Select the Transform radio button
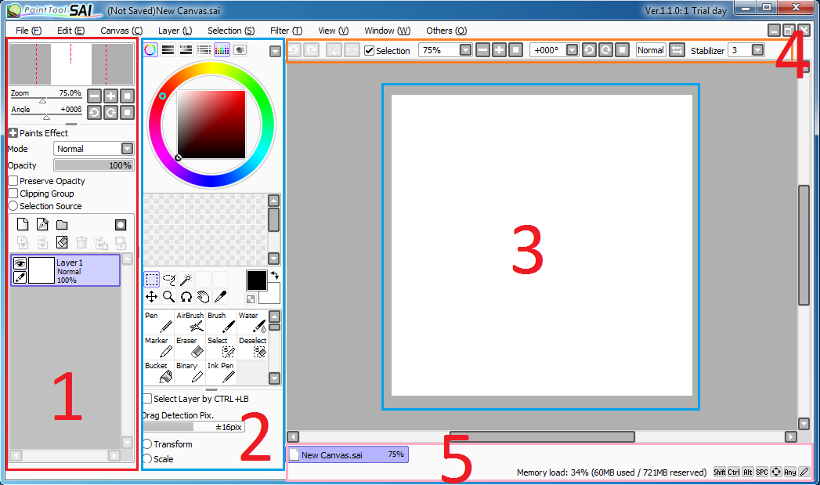The image size is (820, 485). tap(147, 444)
